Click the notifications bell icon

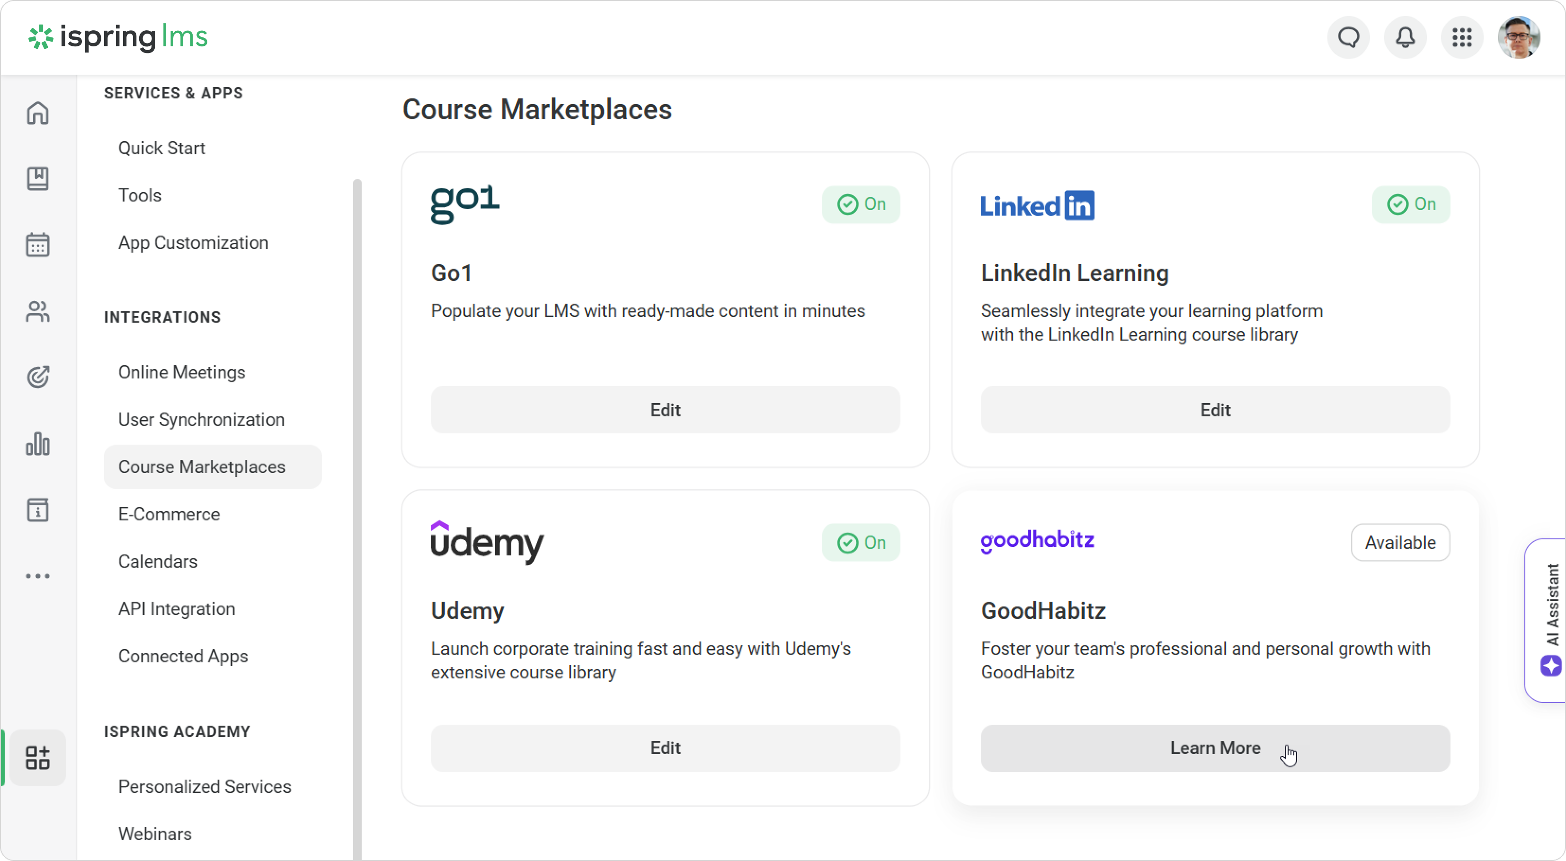click(1405, 38)
